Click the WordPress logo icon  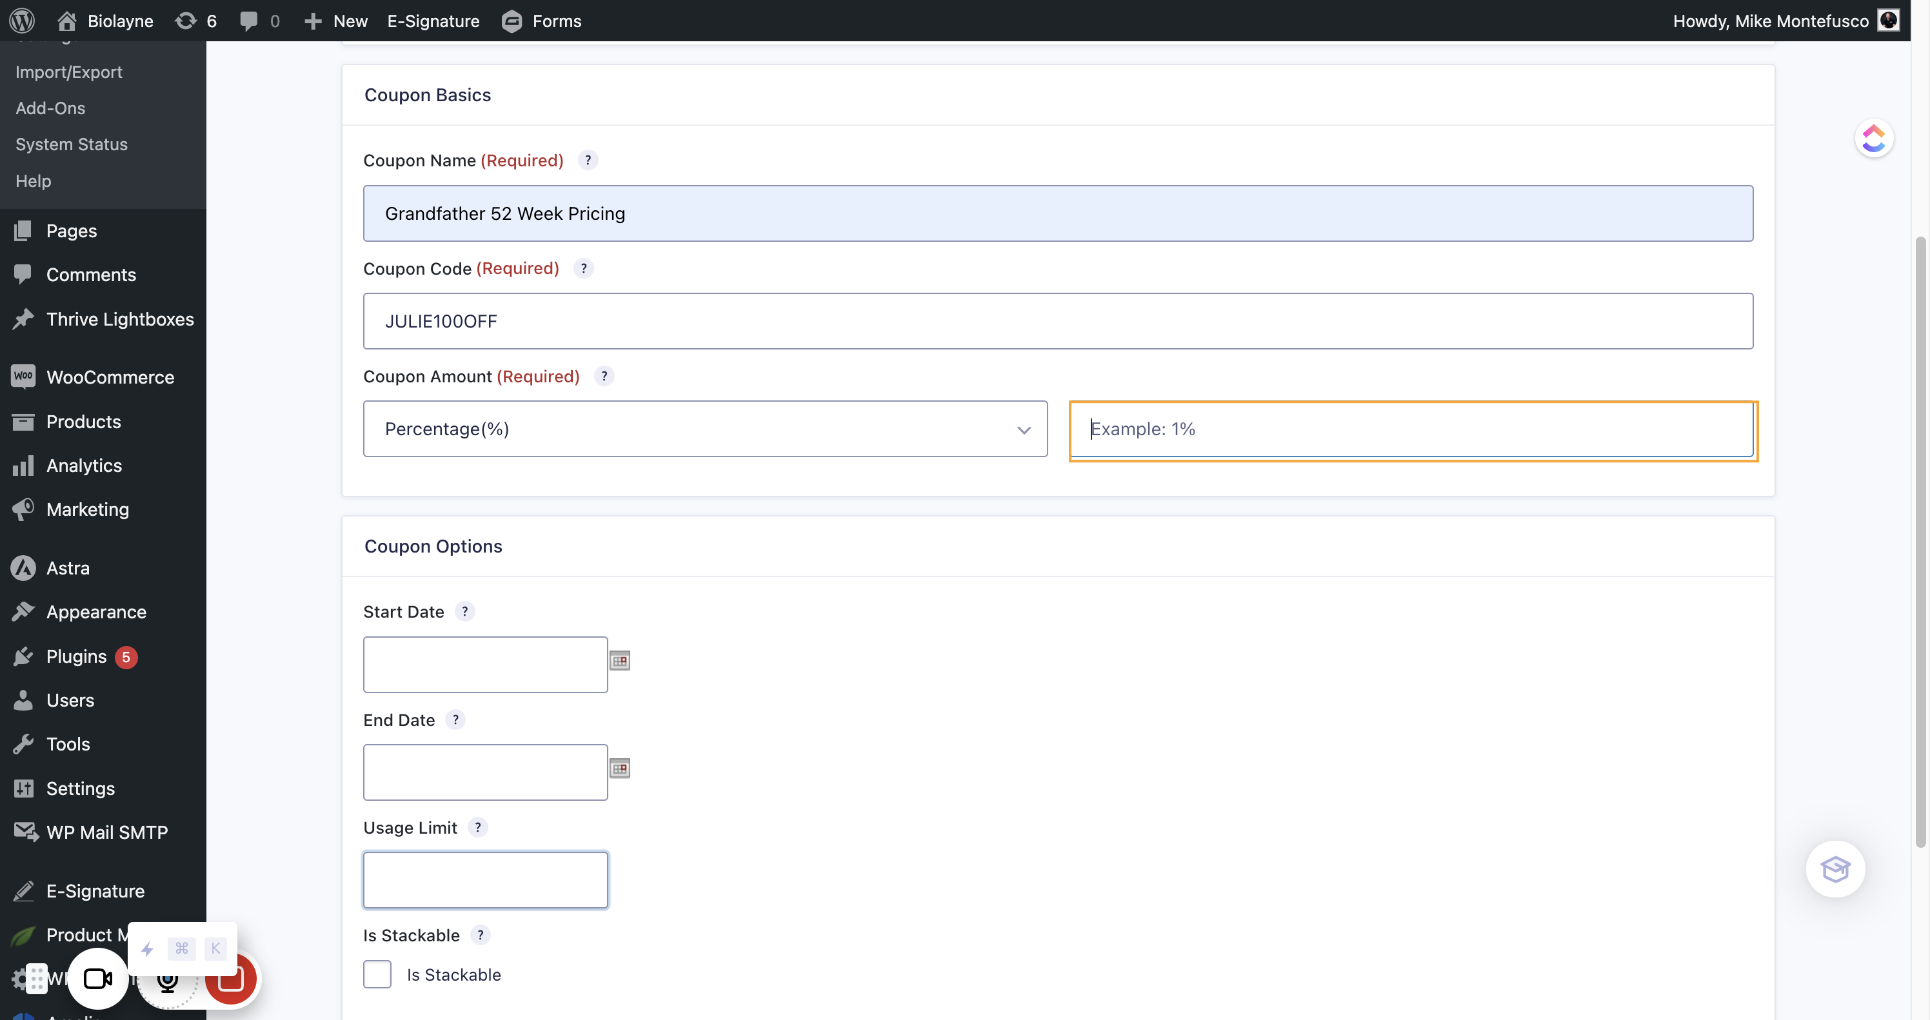23,20
